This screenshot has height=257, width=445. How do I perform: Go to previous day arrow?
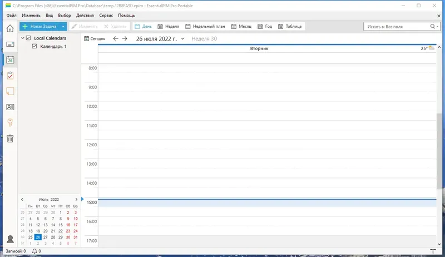pos(116,38)
